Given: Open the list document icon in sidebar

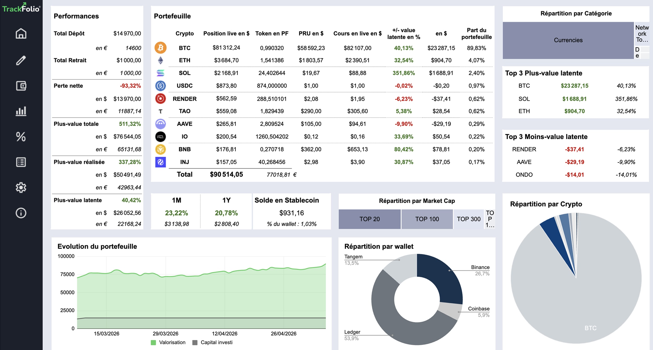Looking at the screenshot, I should click(x=21, y=162).
